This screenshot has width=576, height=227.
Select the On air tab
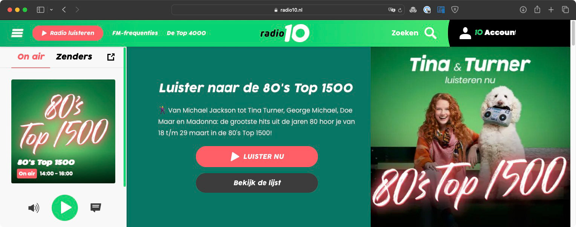click(31, 56)
